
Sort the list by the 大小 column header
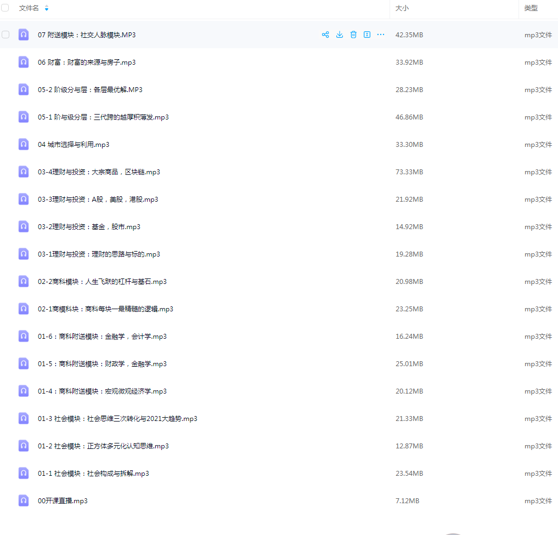402,8
